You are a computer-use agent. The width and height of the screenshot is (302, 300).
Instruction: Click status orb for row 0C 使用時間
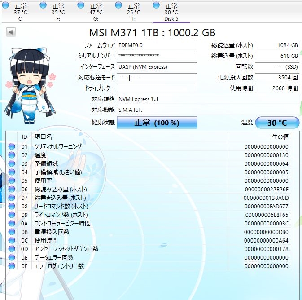12,240
